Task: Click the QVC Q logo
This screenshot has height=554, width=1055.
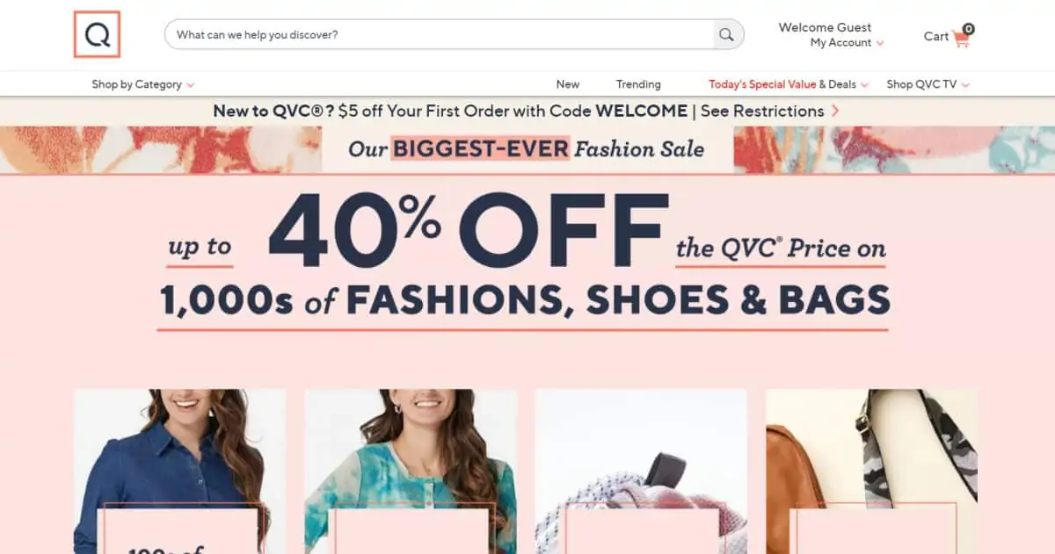Action: pyautogui.click(x=97, y=35)
